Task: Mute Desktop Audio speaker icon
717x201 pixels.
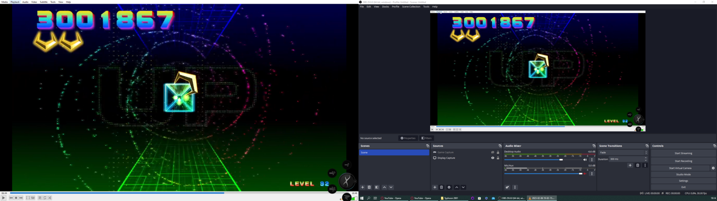Action: pos(585,160)
